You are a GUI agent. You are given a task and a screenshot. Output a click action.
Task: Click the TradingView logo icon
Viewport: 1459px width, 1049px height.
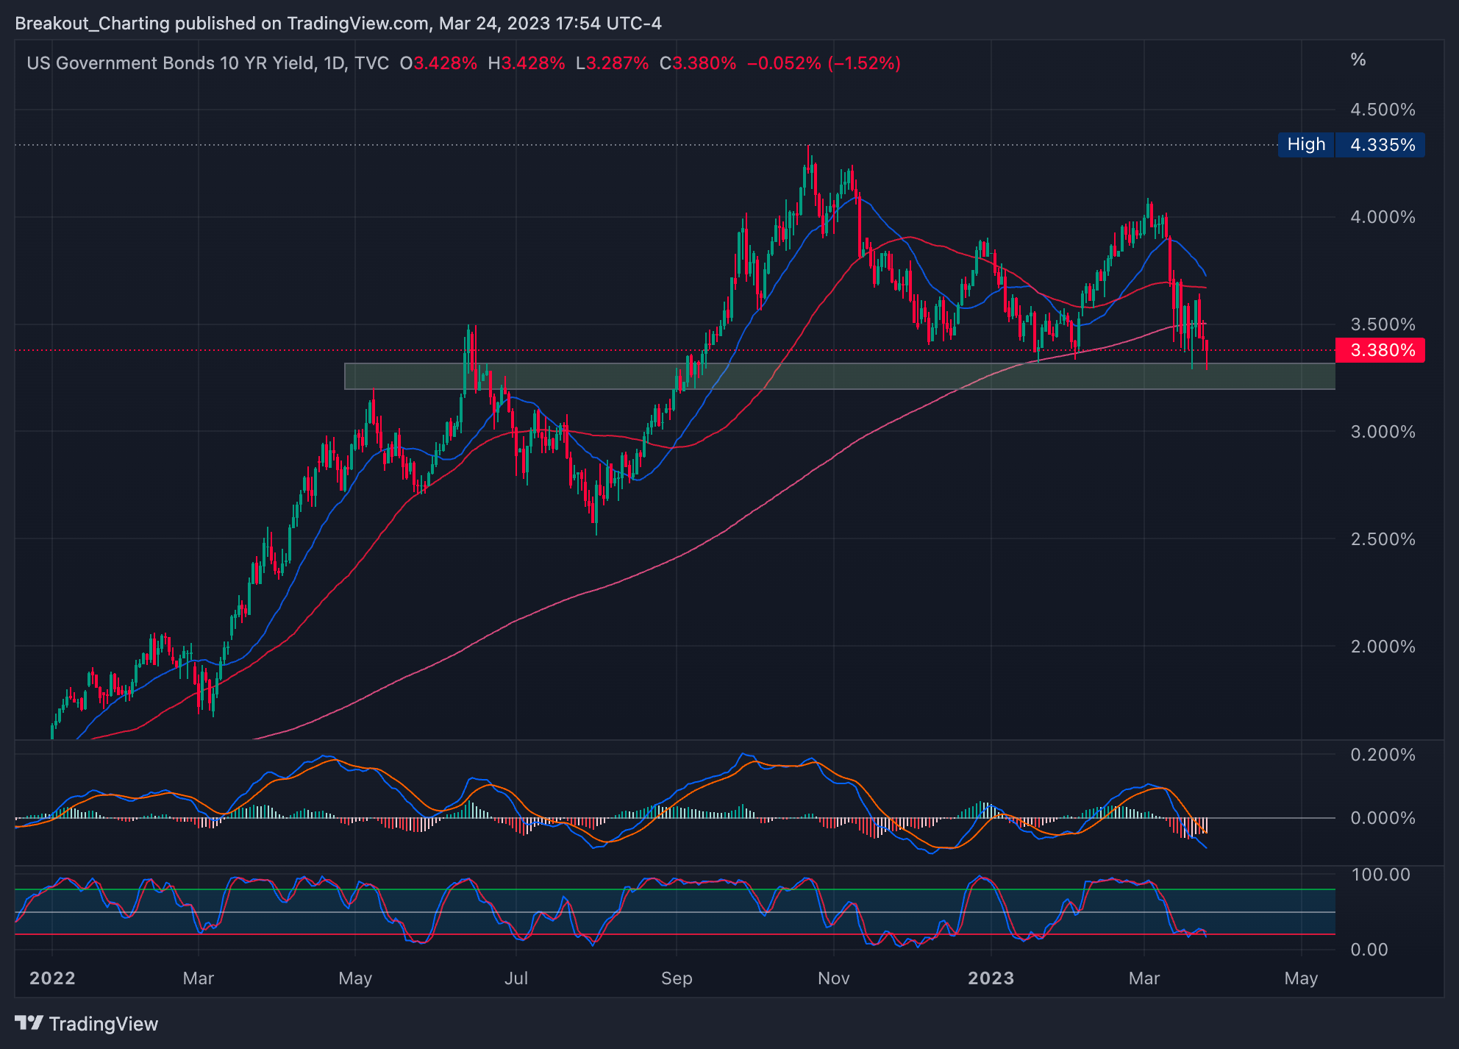coord(29,1023)
